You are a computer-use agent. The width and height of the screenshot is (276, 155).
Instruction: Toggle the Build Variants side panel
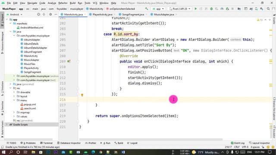(x=2, y=129)
